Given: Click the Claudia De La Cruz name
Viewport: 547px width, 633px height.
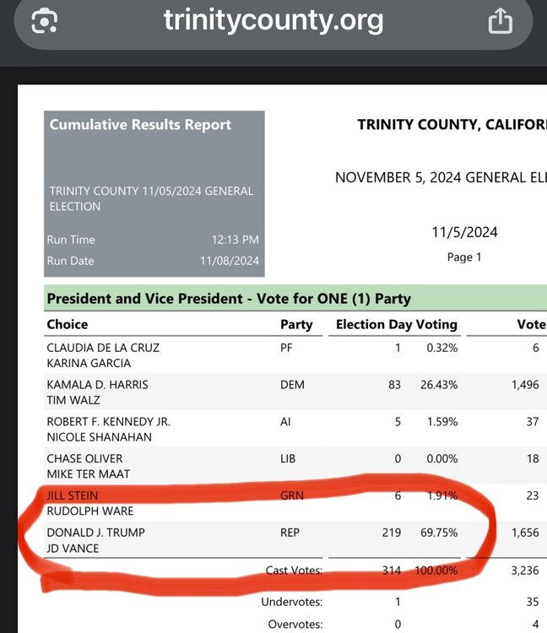Looking at the screenshot, I should coord(103,348).
